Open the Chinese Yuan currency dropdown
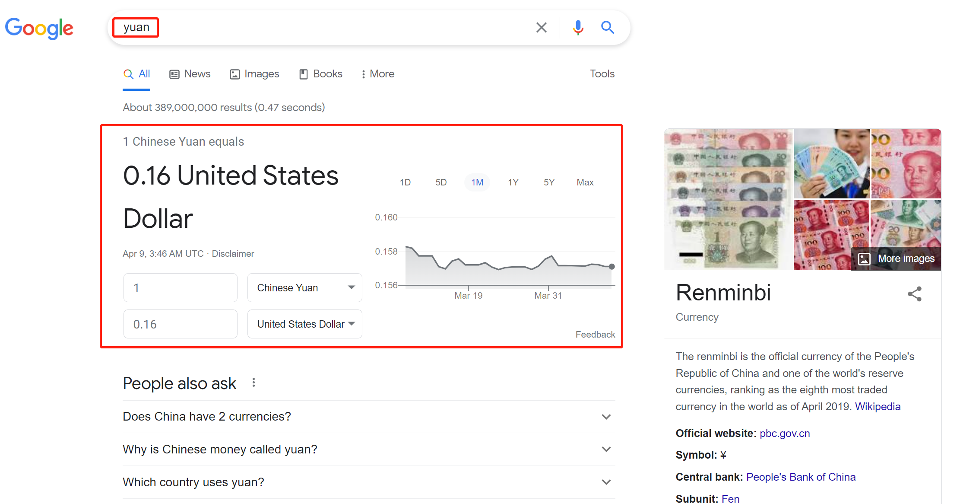The image size is (960, 504). (305, 288)
